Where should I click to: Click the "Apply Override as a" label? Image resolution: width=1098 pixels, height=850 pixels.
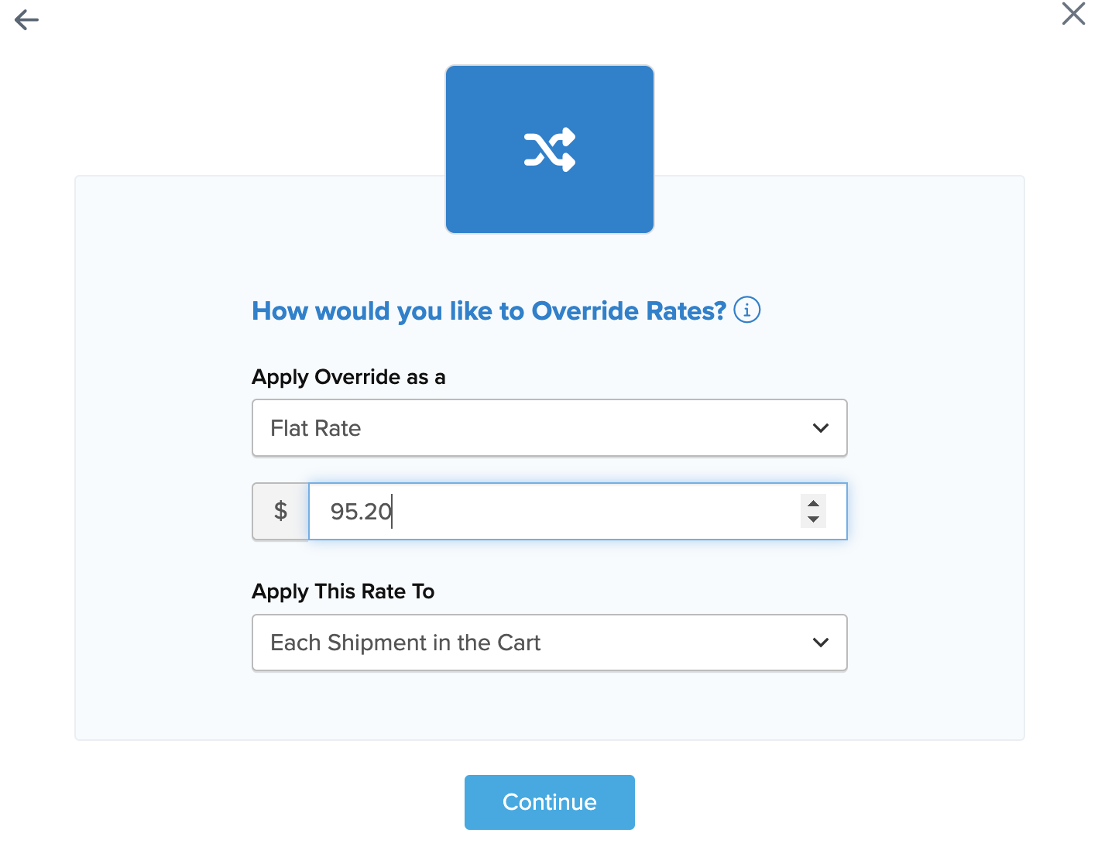(348, 377)
